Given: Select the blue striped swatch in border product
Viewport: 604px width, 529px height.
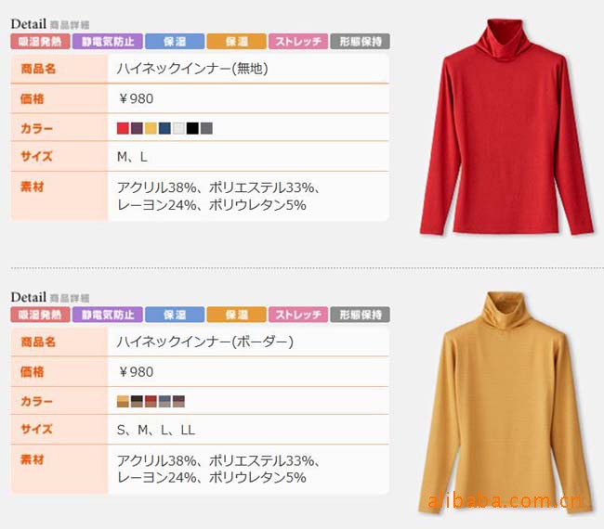Looking at the screenshot, I should point(164,401).
